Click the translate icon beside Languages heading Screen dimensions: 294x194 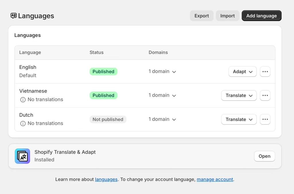(x=13, y=16)
